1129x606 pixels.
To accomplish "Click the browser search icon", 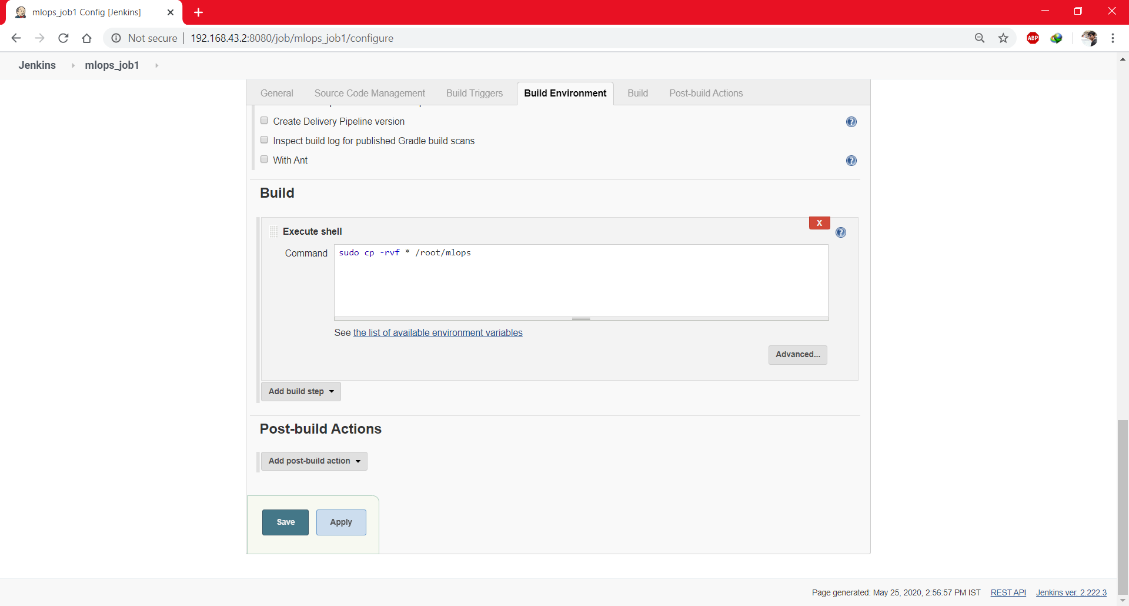I will click(979, 38).
